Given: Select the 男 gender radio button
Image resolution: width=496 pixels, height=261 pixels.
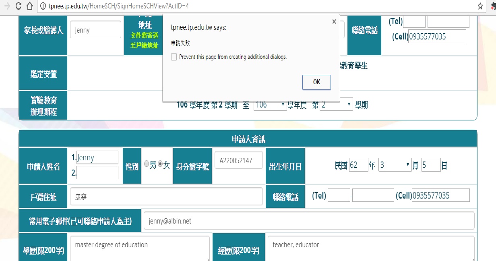Looking at the screenshot, I should pos(146,164).
